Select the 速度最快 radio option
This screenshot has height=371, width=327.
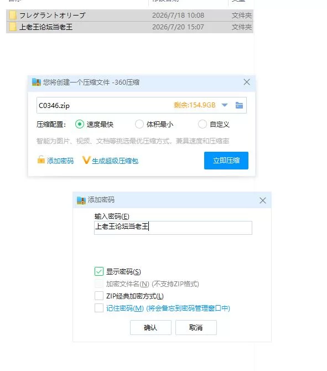(80, 124)
